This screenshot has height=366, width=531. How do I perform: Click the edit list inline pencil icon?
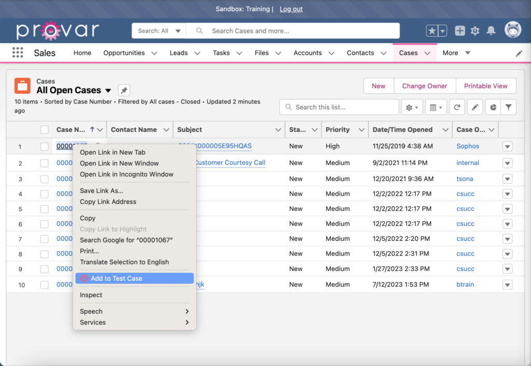click(x=475, y=107)
